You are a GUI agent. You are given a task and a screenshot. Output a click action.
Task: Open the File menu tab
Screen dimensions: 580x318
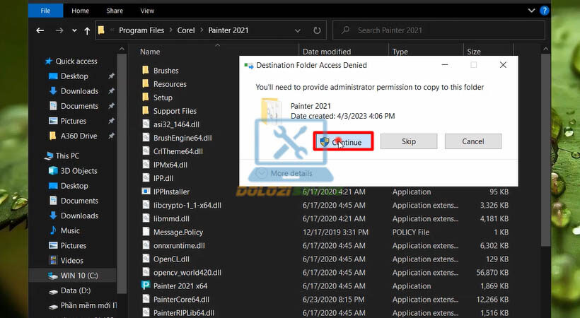click(45, 11)
